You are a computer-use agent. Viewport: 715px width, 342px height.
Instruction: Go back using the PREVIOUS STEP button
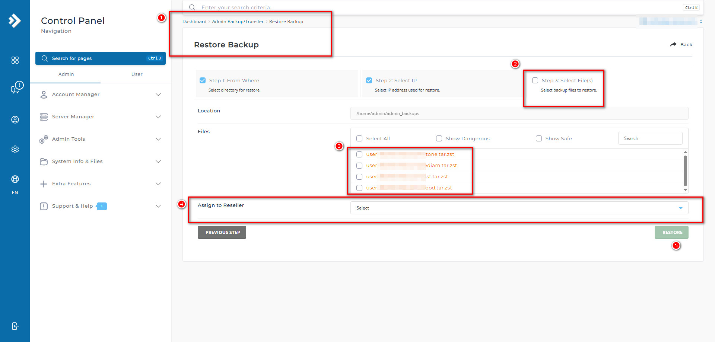222,232
